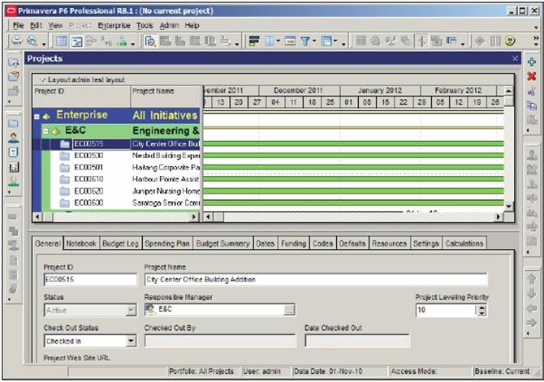Select the EC00620 Juniper Nursing Home row
Viewport: 544px width, 382px height.
point(125,191)
